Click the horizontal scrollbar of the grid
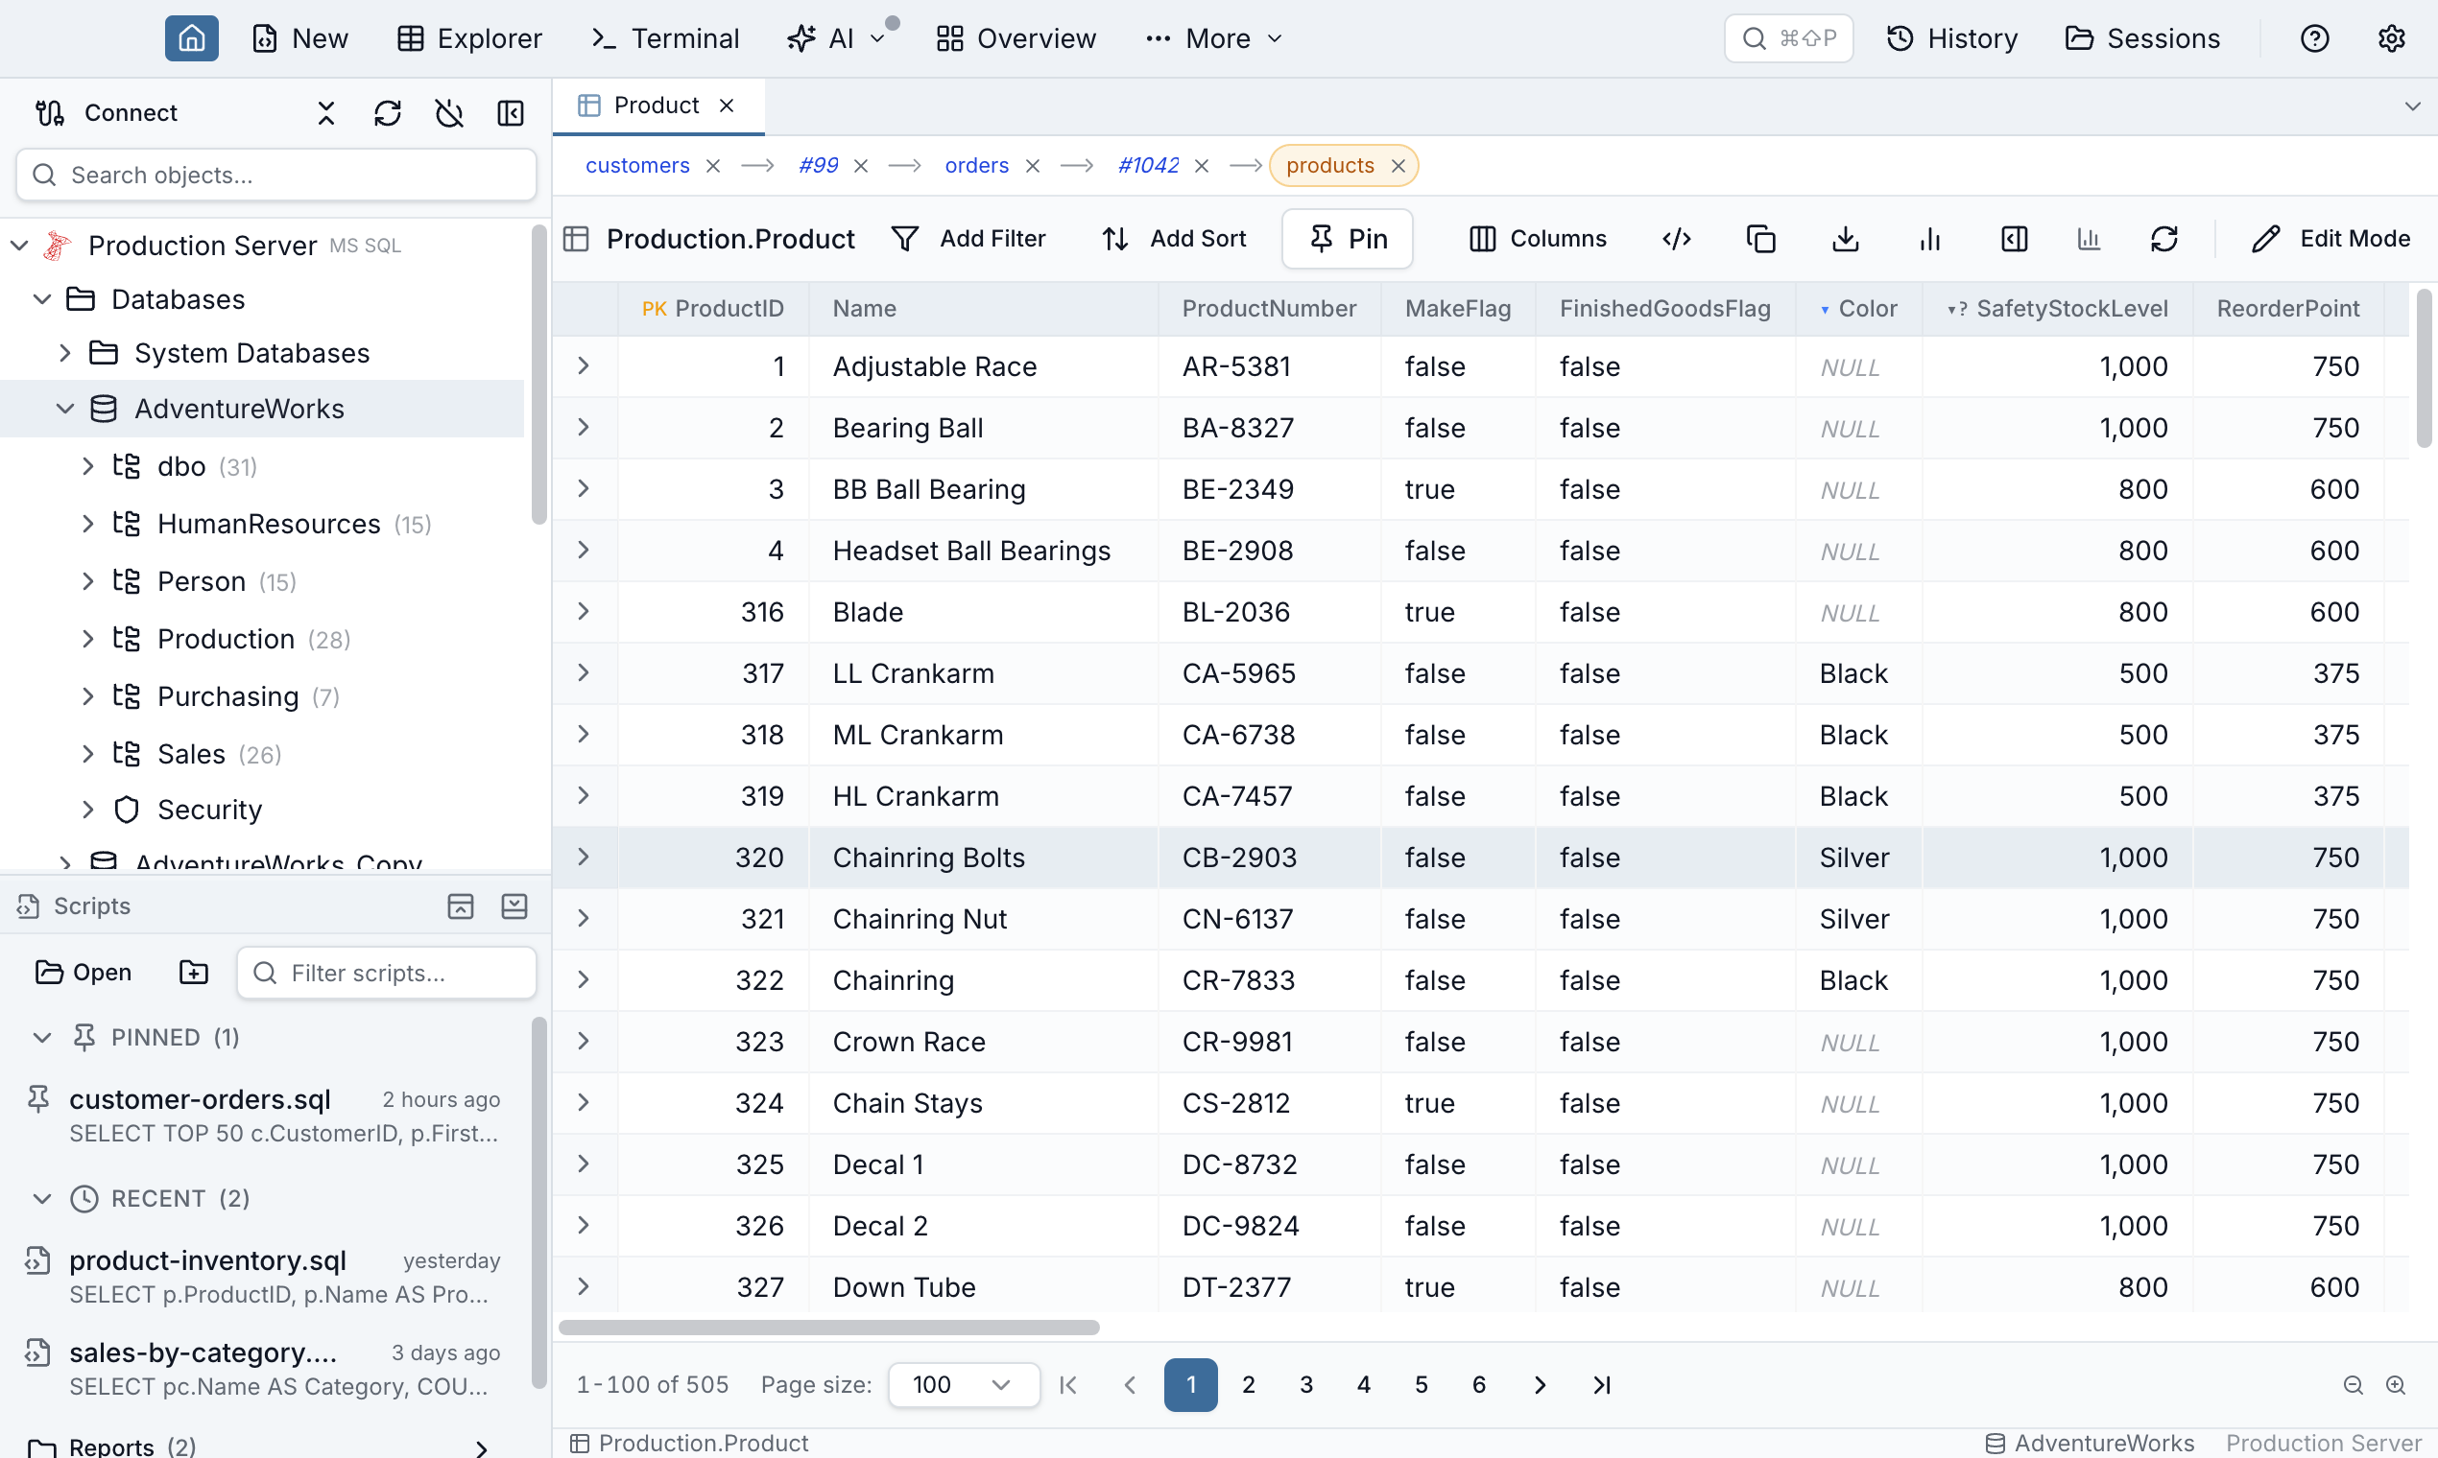Image resolution: width=2438 pixels, height=1458 pixels. tap(828, 1328)
